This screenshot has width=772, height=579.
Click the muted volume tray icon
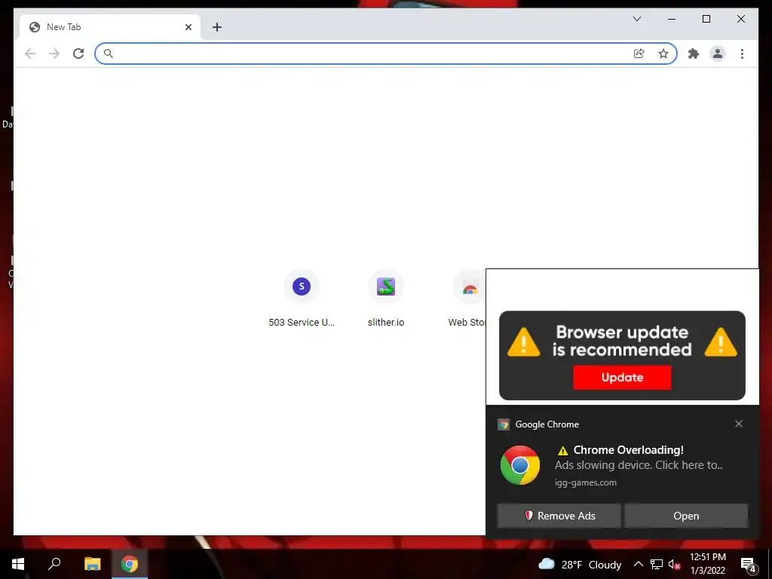[674, 564]
